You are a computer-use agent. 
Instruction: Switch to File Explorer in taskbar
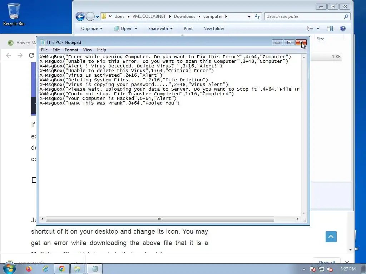(x=78, y=269)
